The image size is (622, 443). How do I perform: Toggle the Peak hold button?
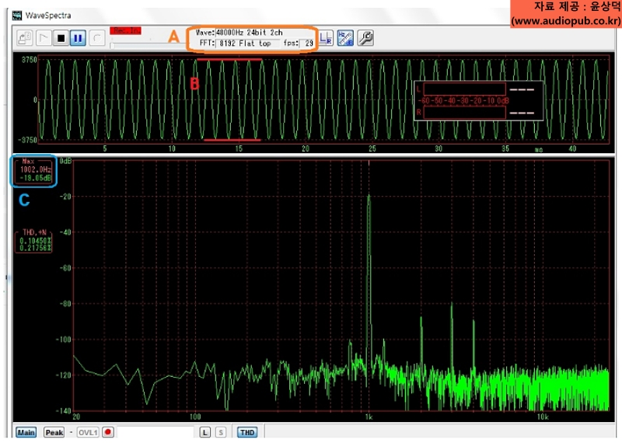coord(54,432)
